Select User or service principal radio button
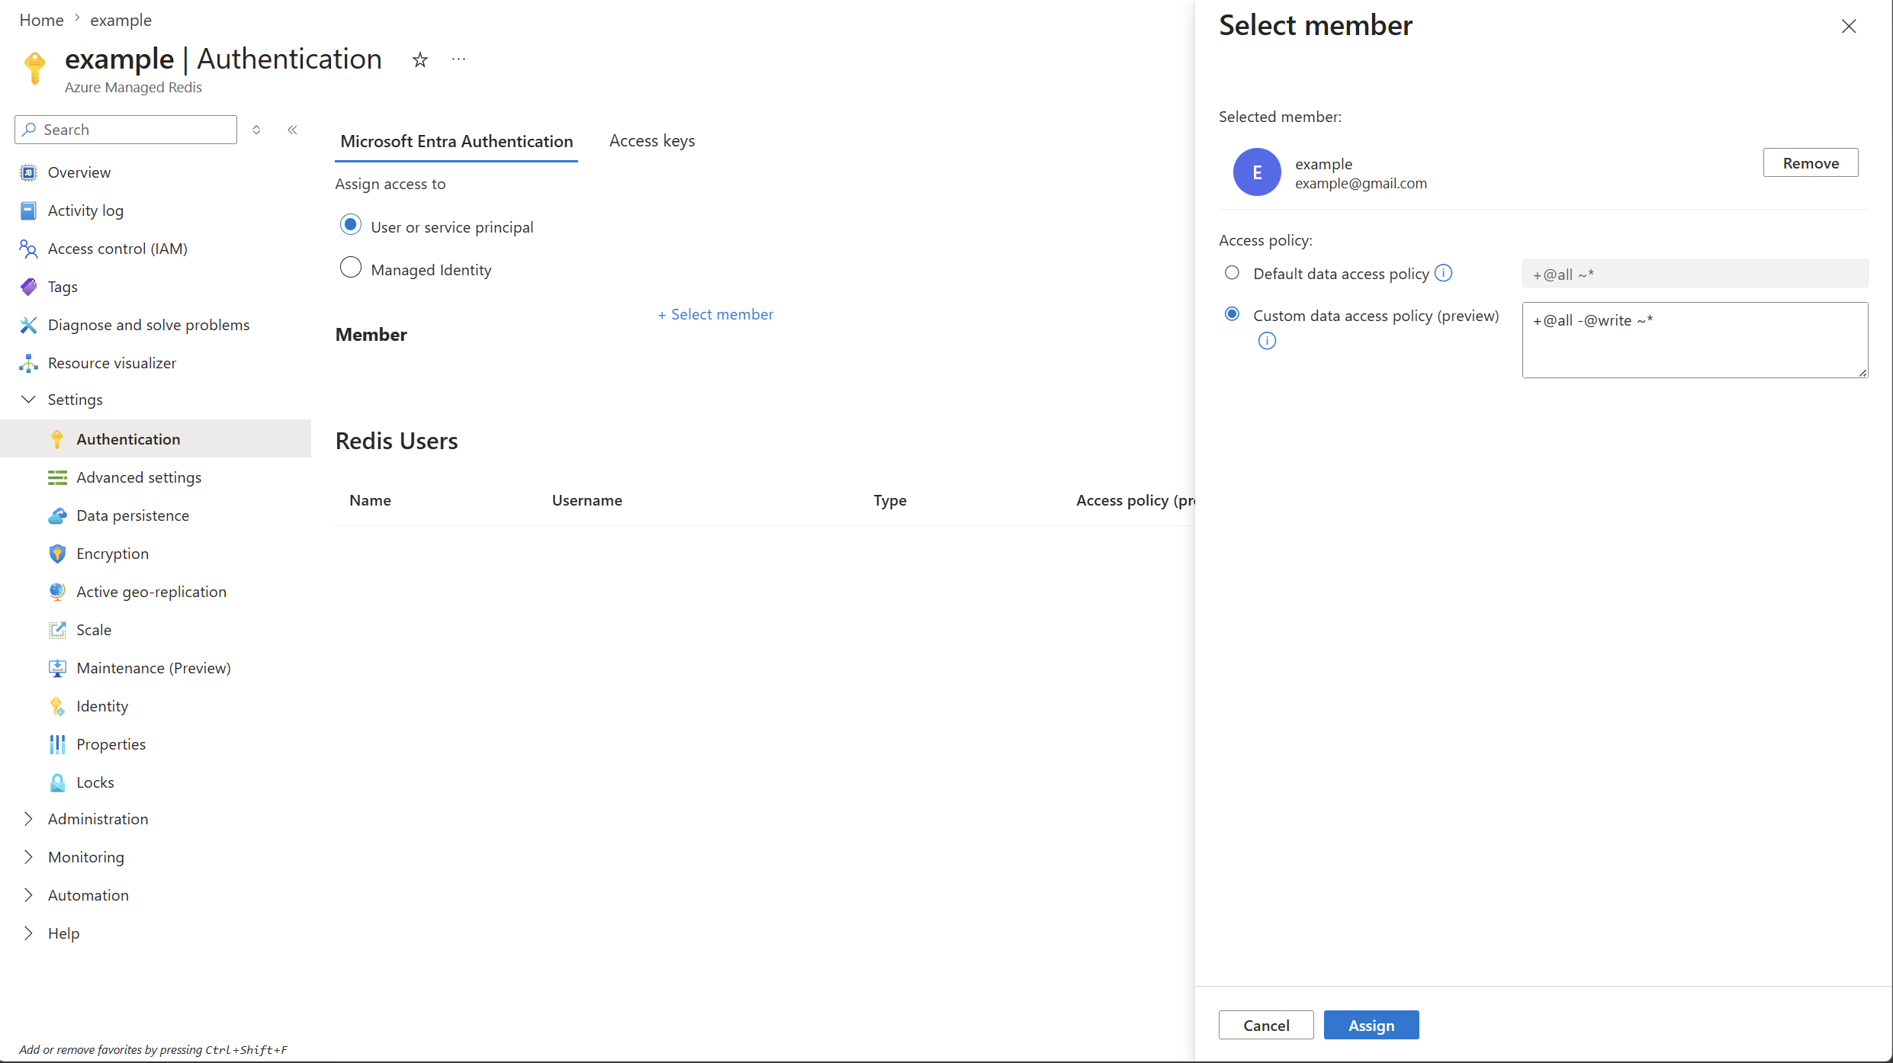This screenshot has height=1063, width=1893. point(351,225)
